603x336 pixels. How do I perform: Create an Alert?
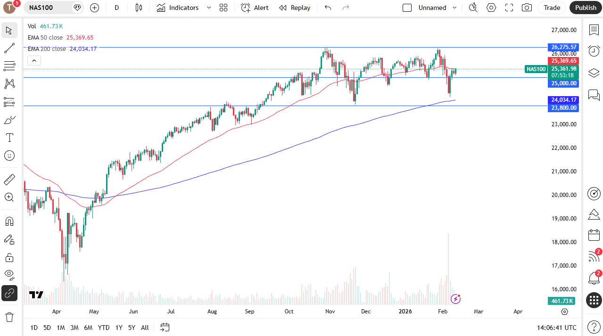[x=255, y=8]
